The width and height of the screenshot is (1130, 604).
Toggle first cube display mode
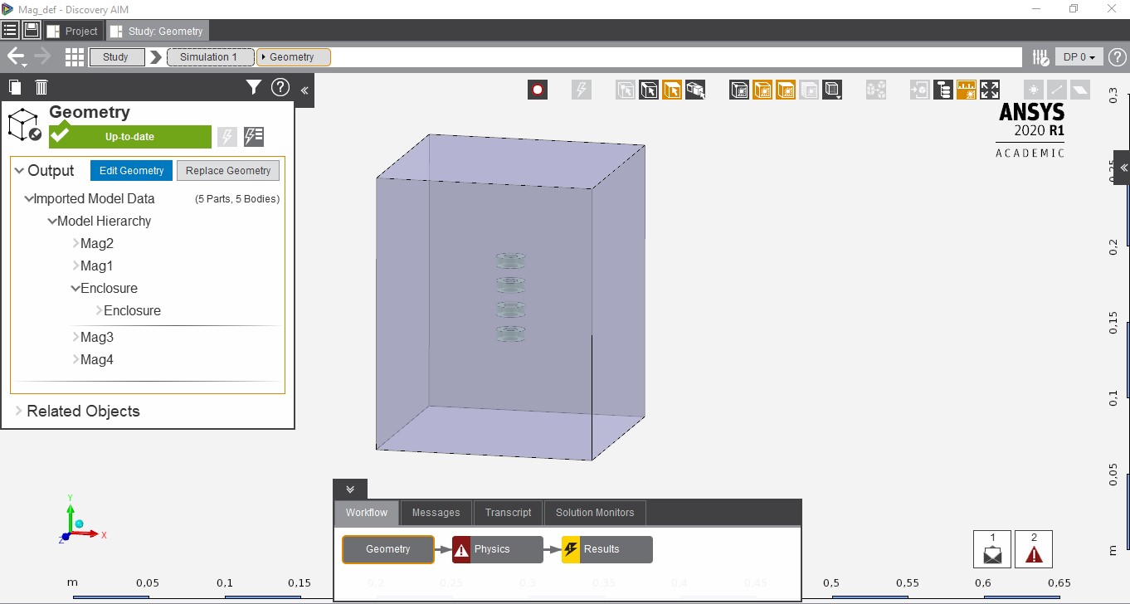[739, 90]
